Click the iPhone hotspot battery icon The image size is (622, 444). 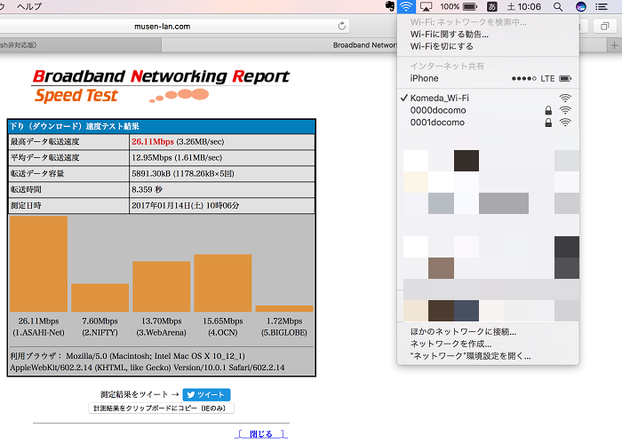(565, 78)
